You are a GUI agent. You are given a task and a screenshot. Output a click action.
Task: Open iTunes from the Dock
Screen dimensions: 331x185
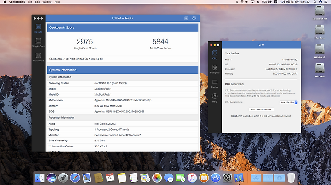click(x=192, y=178)
